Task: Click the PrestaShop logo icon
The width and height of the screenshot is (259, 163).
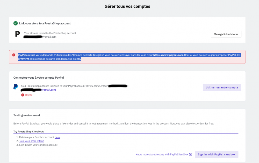Action: click(x=18, y=34)
